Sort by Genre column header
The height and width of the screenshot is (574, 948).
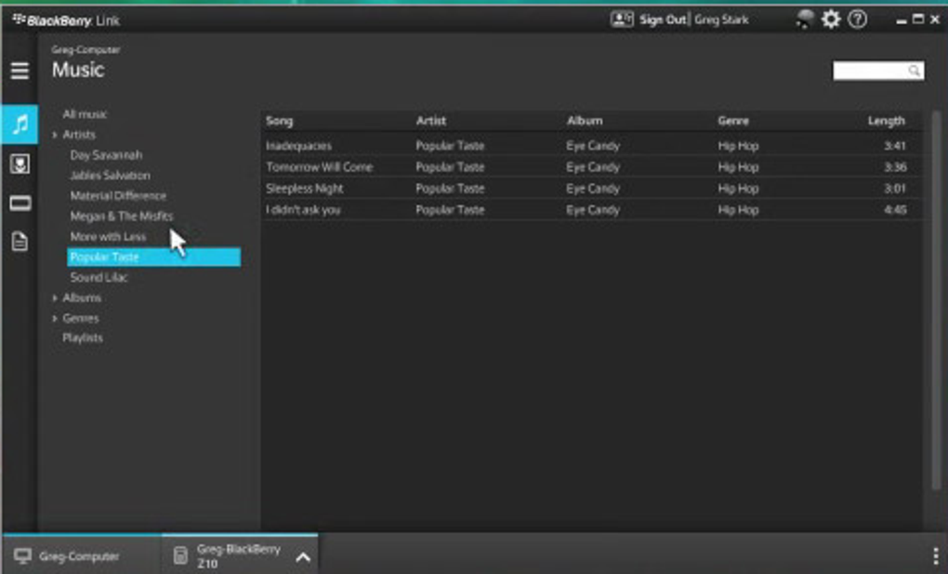[733, 121]
